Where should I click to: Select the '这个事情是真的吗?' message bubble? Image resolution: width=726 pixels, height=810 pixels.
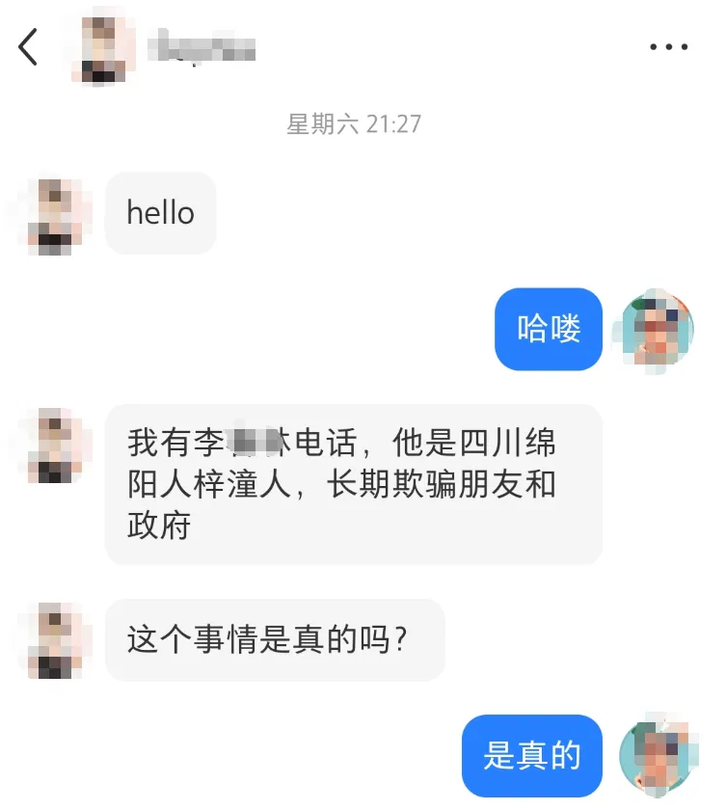click(x=275, y=639)
